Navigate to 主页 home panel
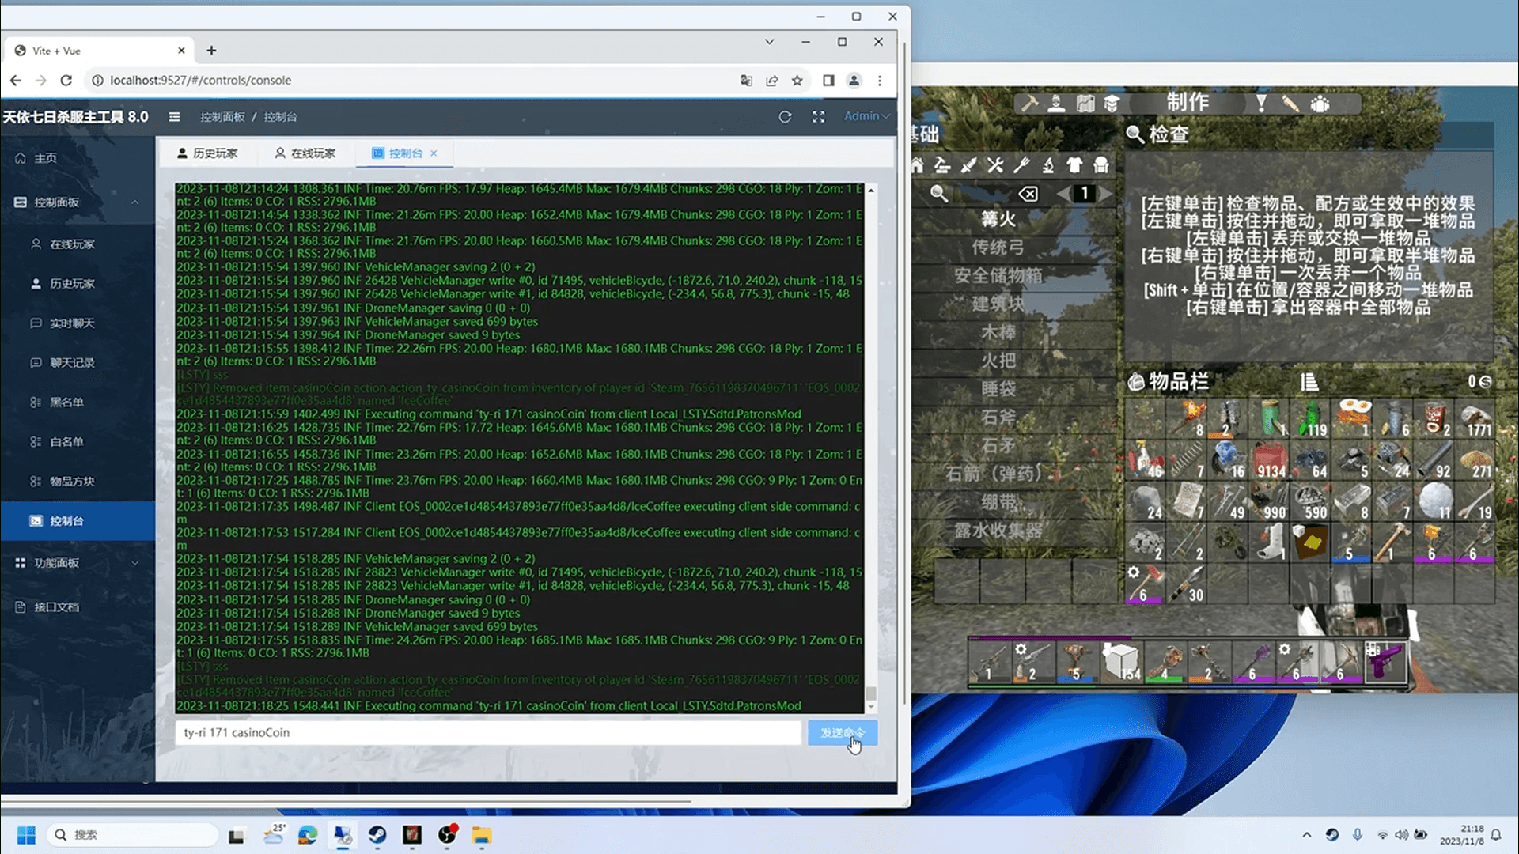Viewport: 1519px width, 854px height. pos(47,157)
